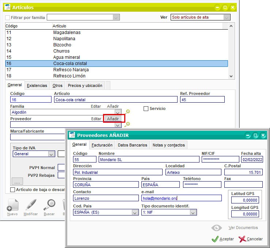This screenshot has height=248, width=270.
Task: Open the Ver dropdown showing Solo artículos de alta
Action: pyautogui.click(x=227, y=18)
